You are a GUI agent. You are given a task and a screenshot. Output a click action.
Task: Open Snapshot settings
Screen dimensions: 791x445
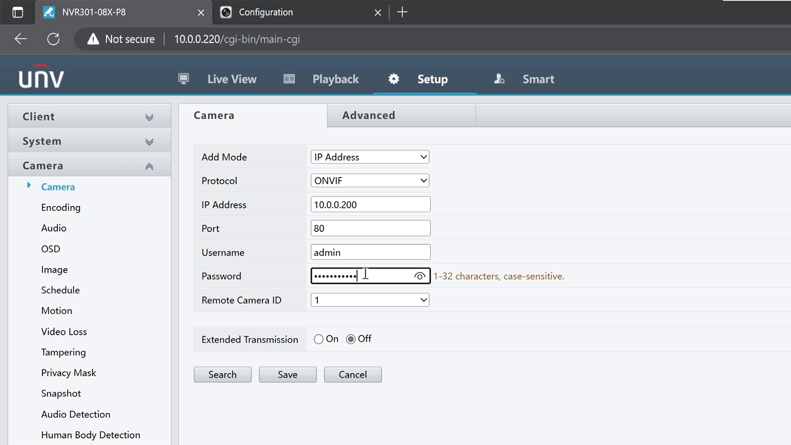tap(61, 394)
